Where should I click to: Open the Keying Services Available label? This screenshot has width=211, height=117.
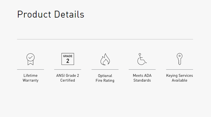(x=180, y=78)
